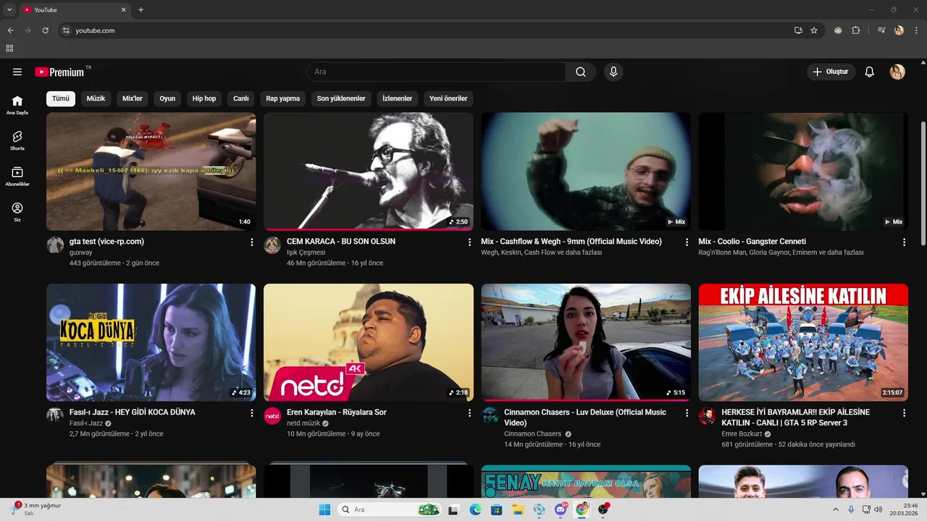
Task: Open netd müzik channel link
Action: pos(303,423)
